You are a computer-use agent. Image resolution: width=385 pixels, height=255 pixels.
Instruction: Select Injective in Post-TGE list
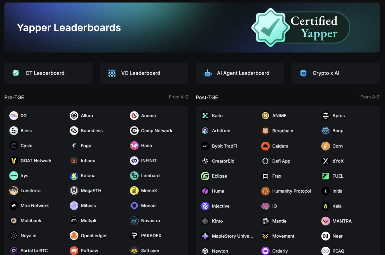click(x=215, y=206)
